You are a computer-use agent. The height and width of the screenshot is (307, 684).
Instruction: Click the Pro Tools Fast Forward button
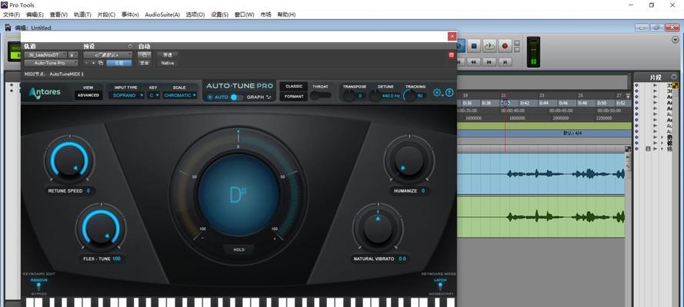(x=489, y=62)
